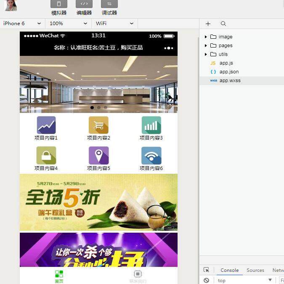The image size is (284, 284).
Task: Tap the 首页 home tab icon
Action: pyautogui.click(x=59, y=274)
